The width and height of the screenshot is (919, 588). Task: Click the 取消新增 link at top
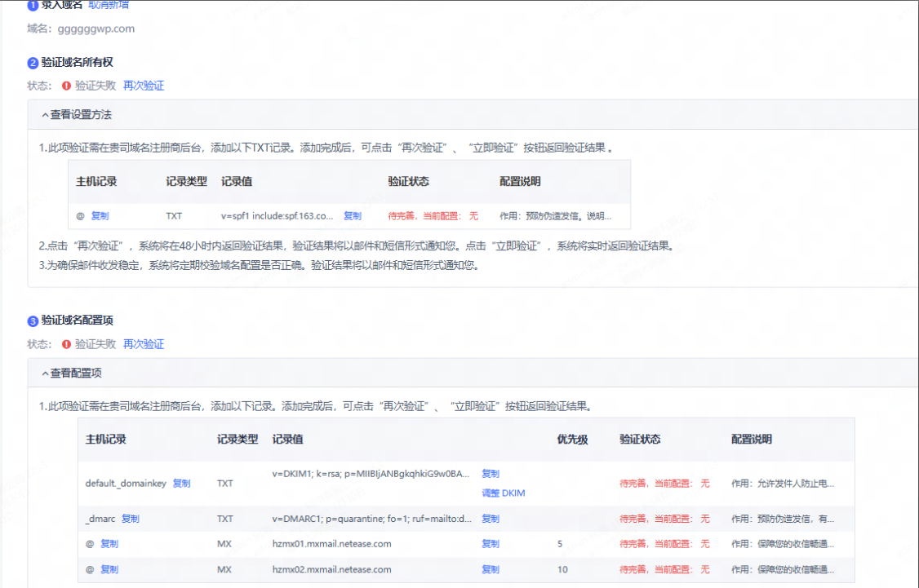tap(109, 5)
